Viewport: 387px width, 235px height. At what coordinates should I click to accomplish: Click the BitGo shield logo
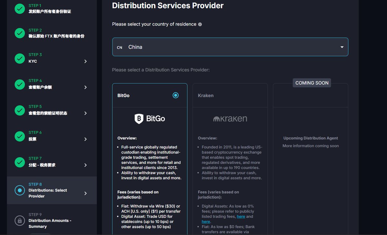point(139,119)
